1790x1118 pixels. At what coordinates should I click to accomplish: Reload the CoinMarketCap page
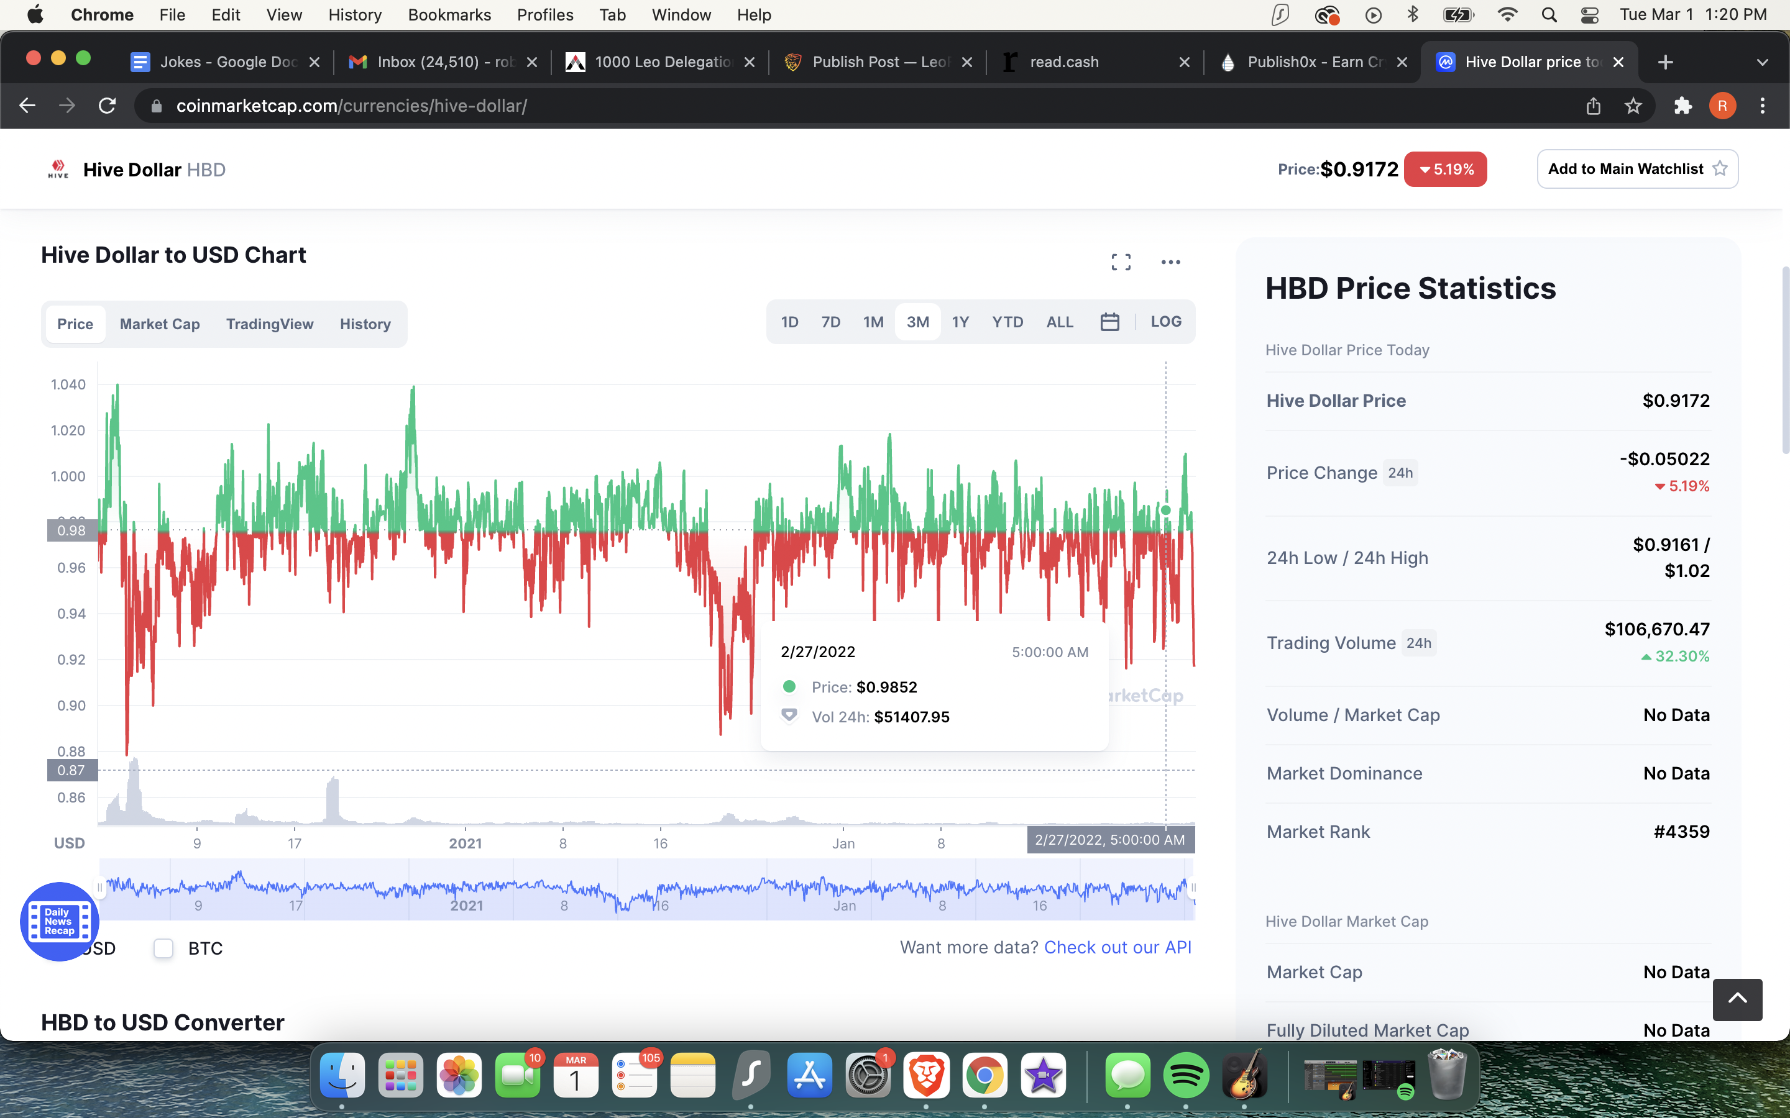click(108, 106)
